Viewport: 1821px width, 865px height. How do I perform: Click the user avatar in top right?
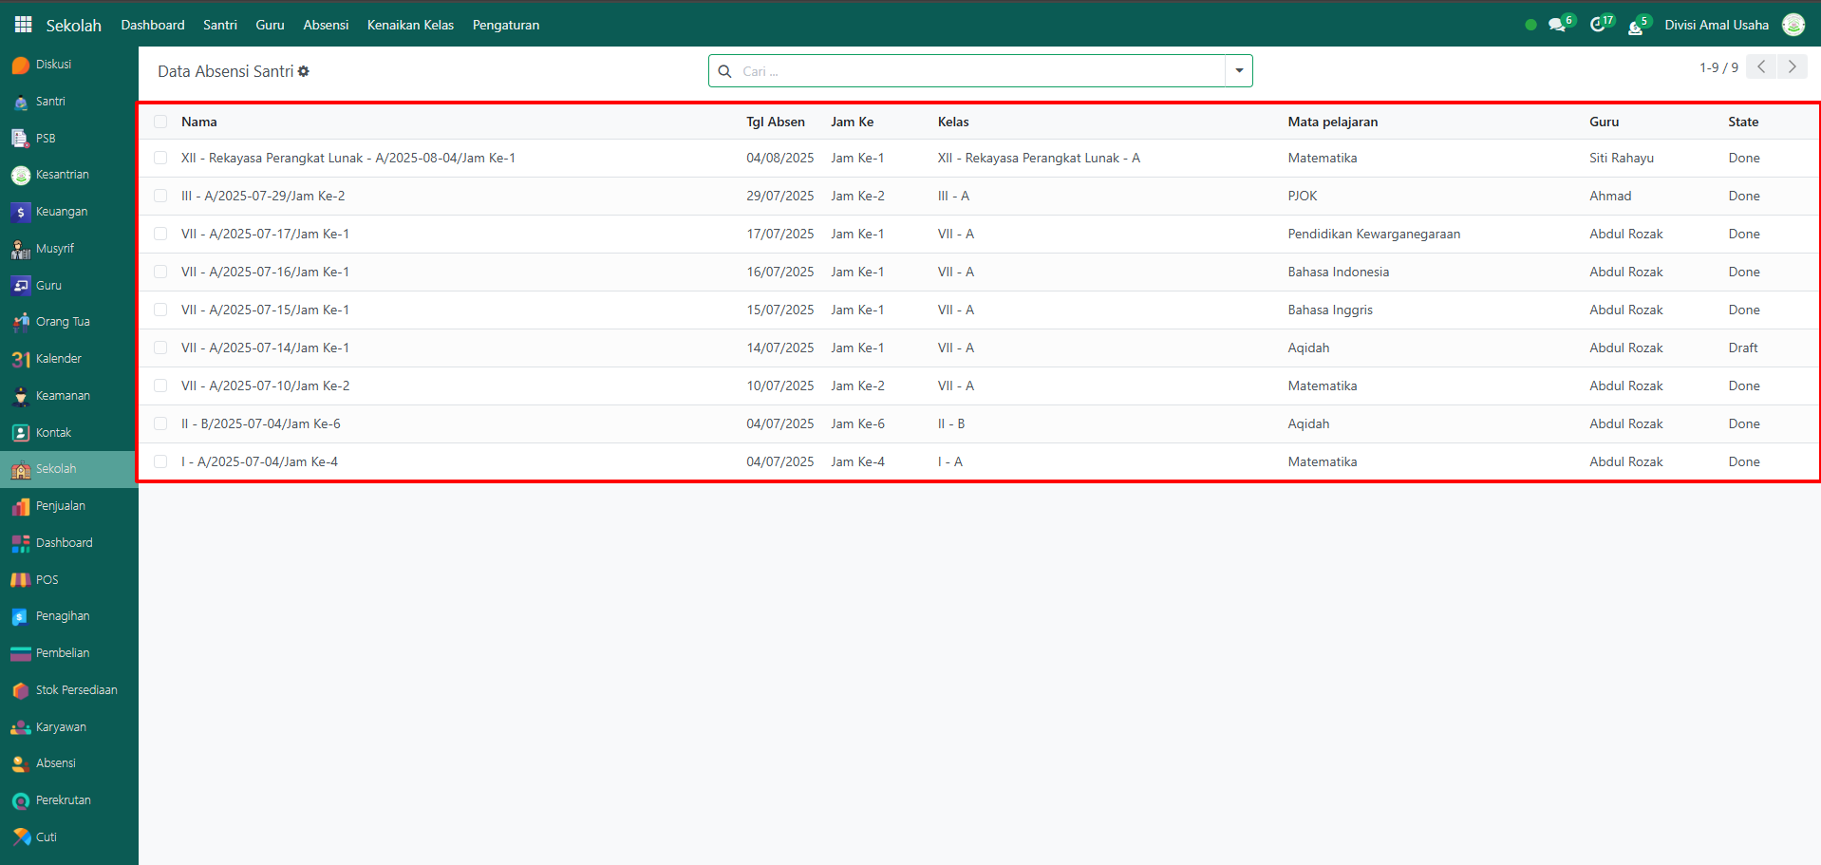(1793, 26)
